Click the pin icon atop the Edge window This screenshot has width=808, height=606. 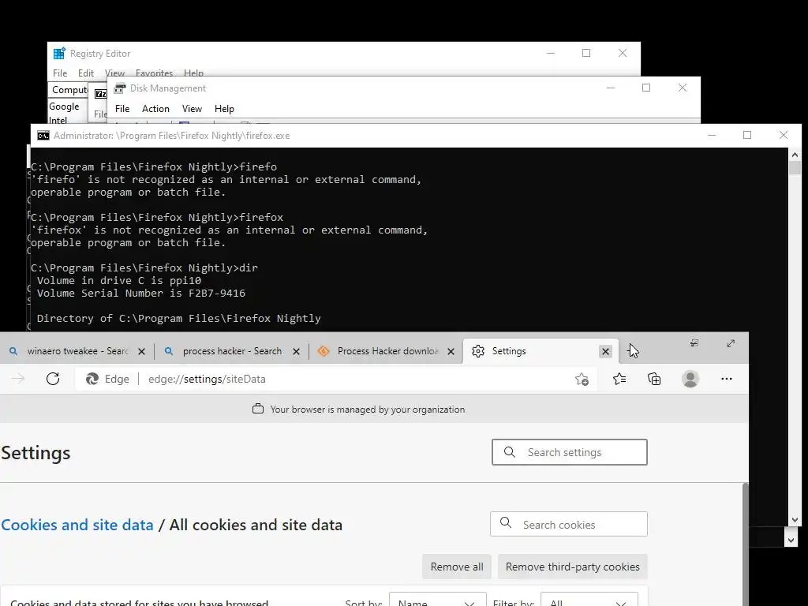click(x=694, y=343)
